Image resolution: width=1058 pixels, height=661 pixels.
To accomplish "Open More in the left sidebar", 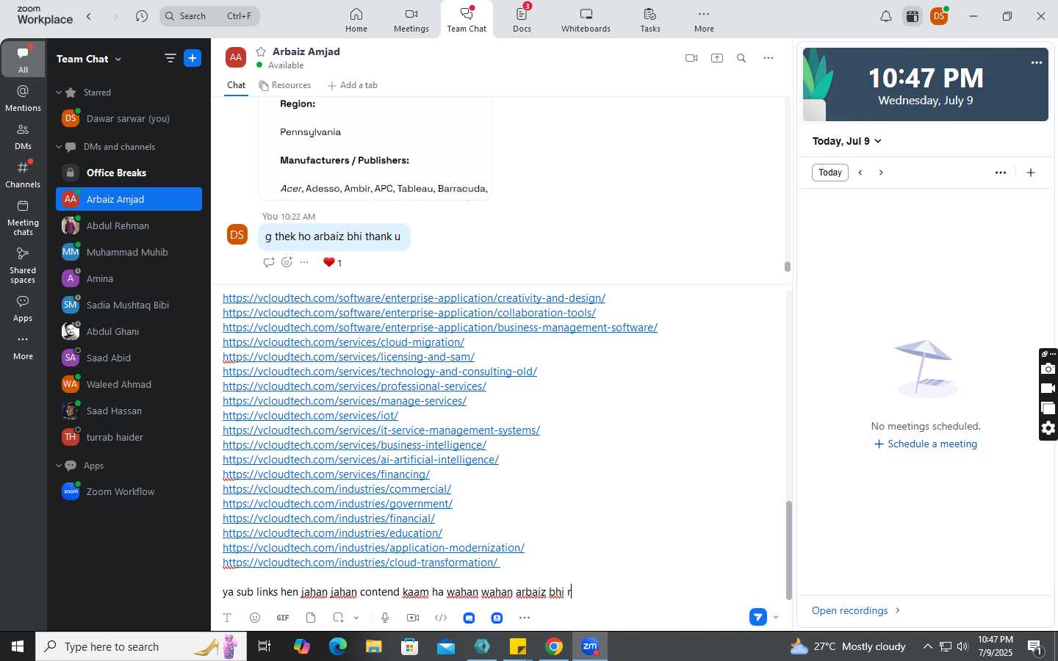I will pos(23,347).
